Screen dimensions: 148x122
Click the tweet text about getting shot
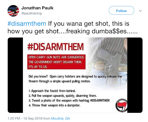point(73,27)
